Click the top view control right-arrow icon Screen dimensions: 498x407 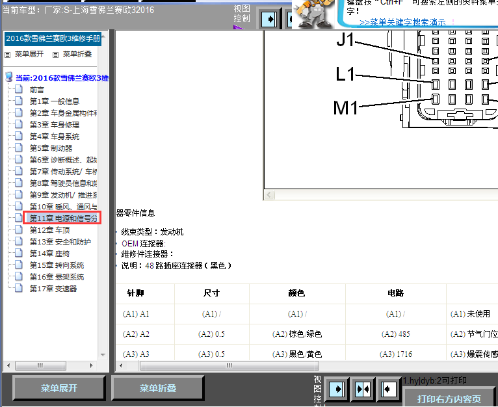(x=269, y=20)
